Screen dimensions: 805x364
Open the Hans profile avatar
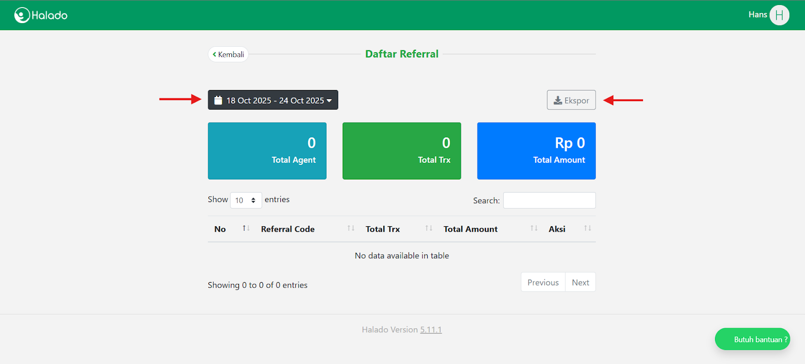point(779,15)
